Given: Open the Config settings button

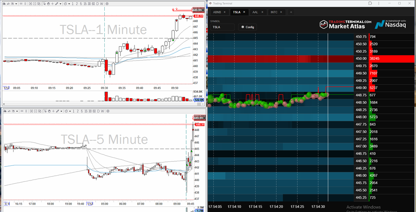Looking at the screenshot, I should coord(248,27).
